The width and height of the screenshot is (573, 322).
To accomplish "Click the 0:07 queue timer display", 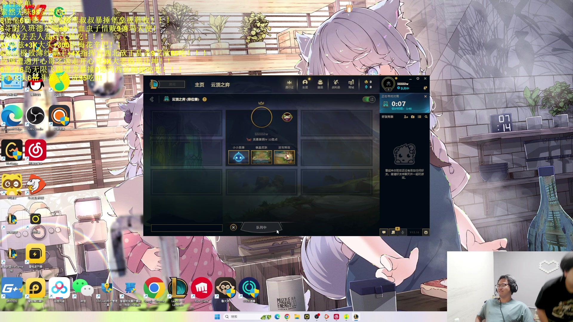I will 398,104.
